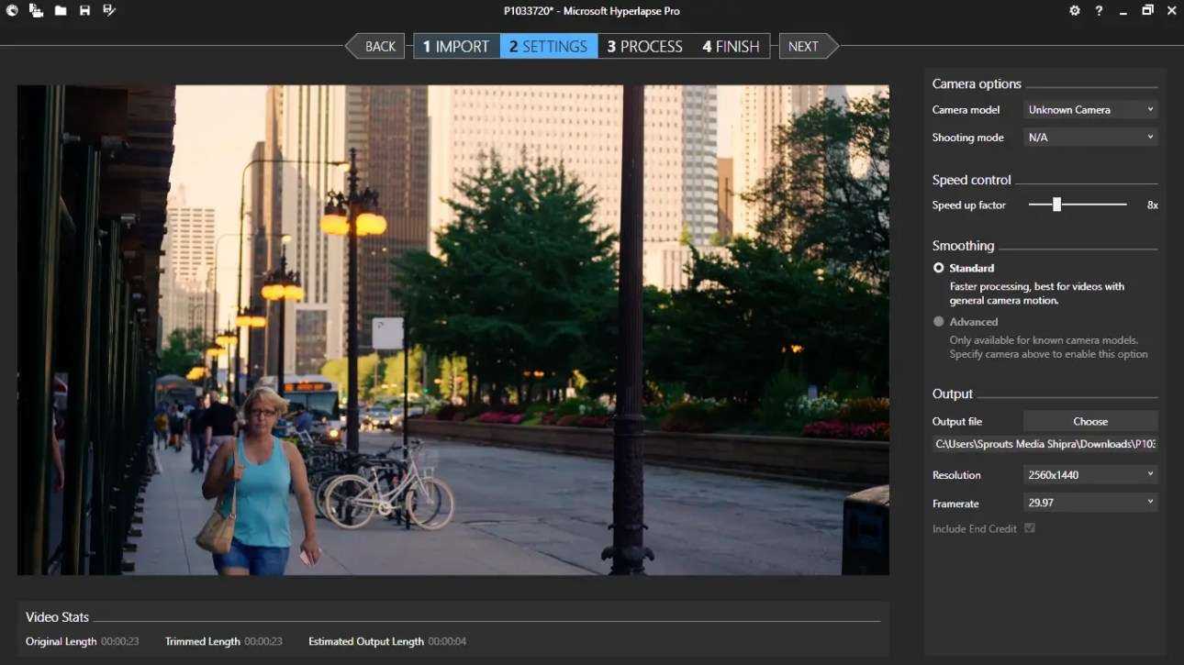Click the Speed up factor slider handle

pyautogui.click(x=1056, y=205)
